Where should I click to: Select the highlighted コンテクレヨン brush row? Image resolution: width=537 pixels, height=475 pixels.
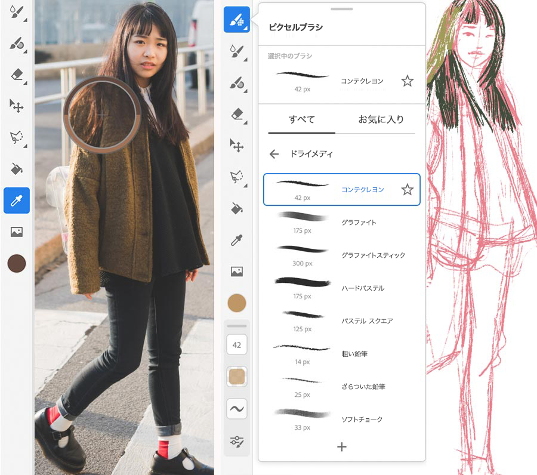coord(342,190)
